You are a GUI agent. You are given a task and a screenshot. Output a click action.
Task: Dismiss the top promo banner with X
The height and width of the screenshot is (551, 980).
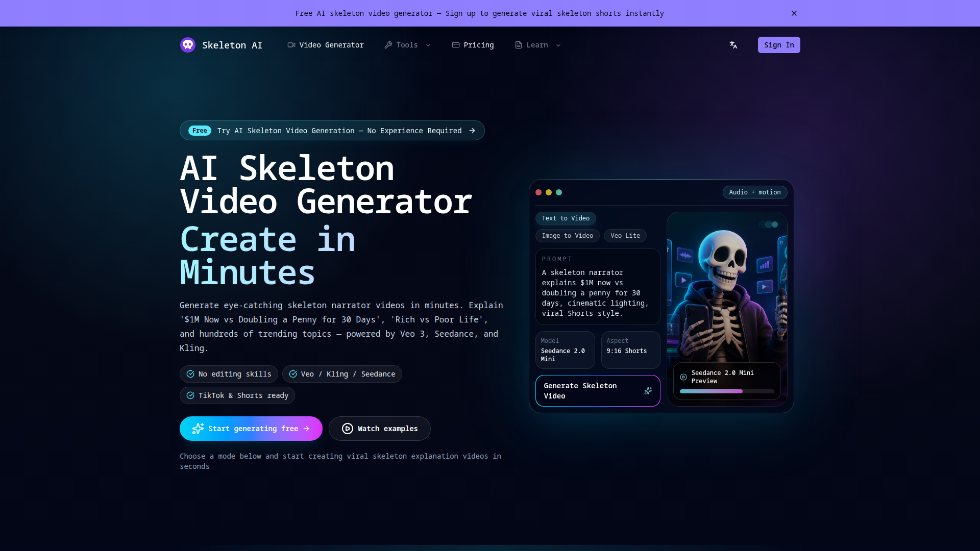tap(794, 13)
